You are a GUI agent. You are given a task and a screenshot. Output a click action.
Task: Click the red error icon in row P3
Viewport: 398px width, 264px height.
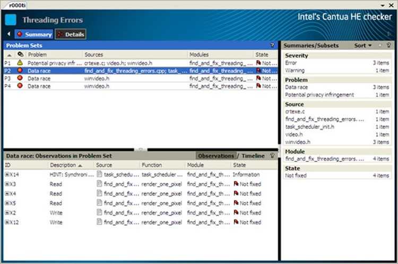point(20,78)
